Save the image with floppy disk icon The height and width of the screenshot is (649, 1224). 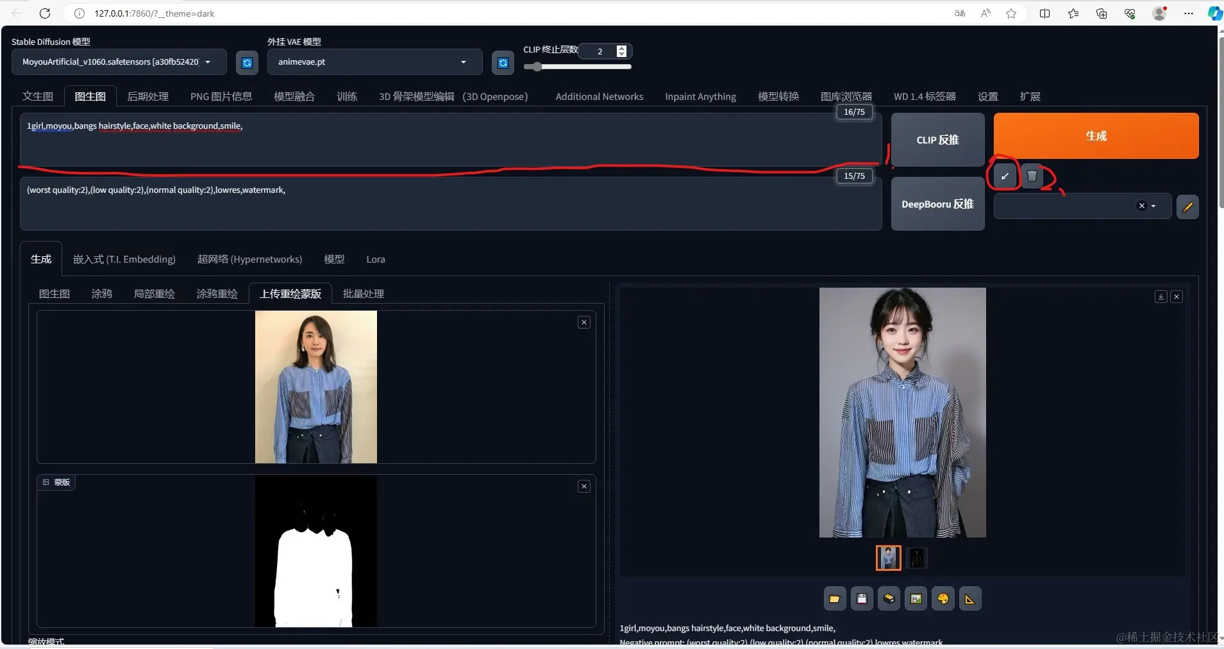coord(862,599)
